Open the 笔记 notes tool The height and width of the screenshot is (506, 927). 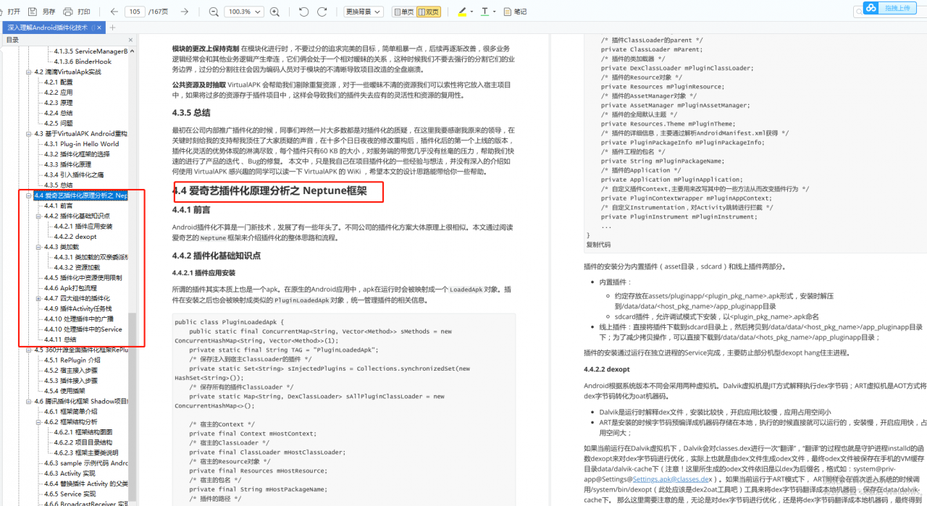click(516, 12)
